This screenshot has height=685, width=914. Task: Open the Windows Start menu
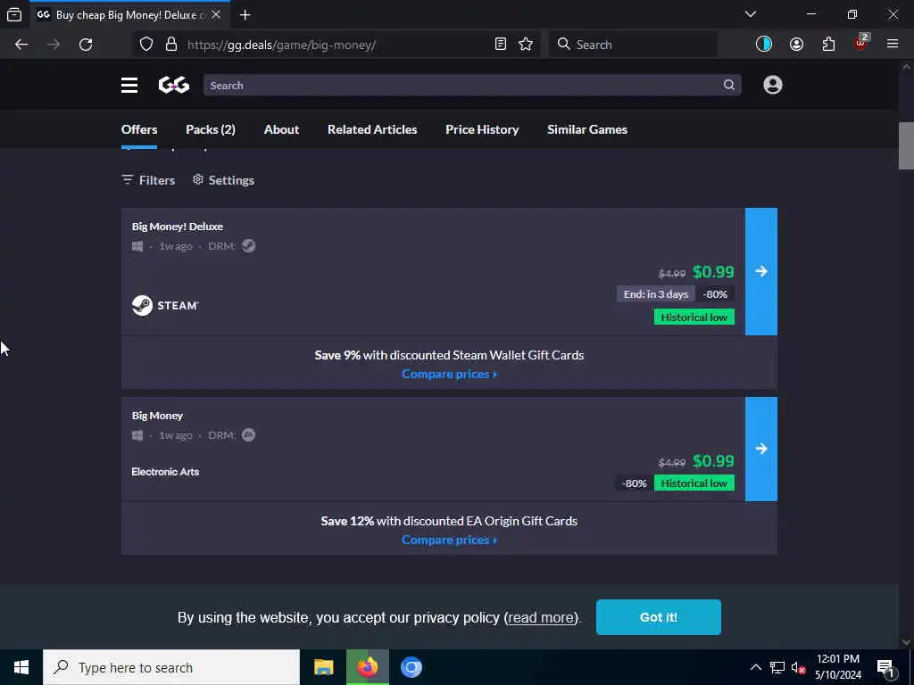[21, 667]
